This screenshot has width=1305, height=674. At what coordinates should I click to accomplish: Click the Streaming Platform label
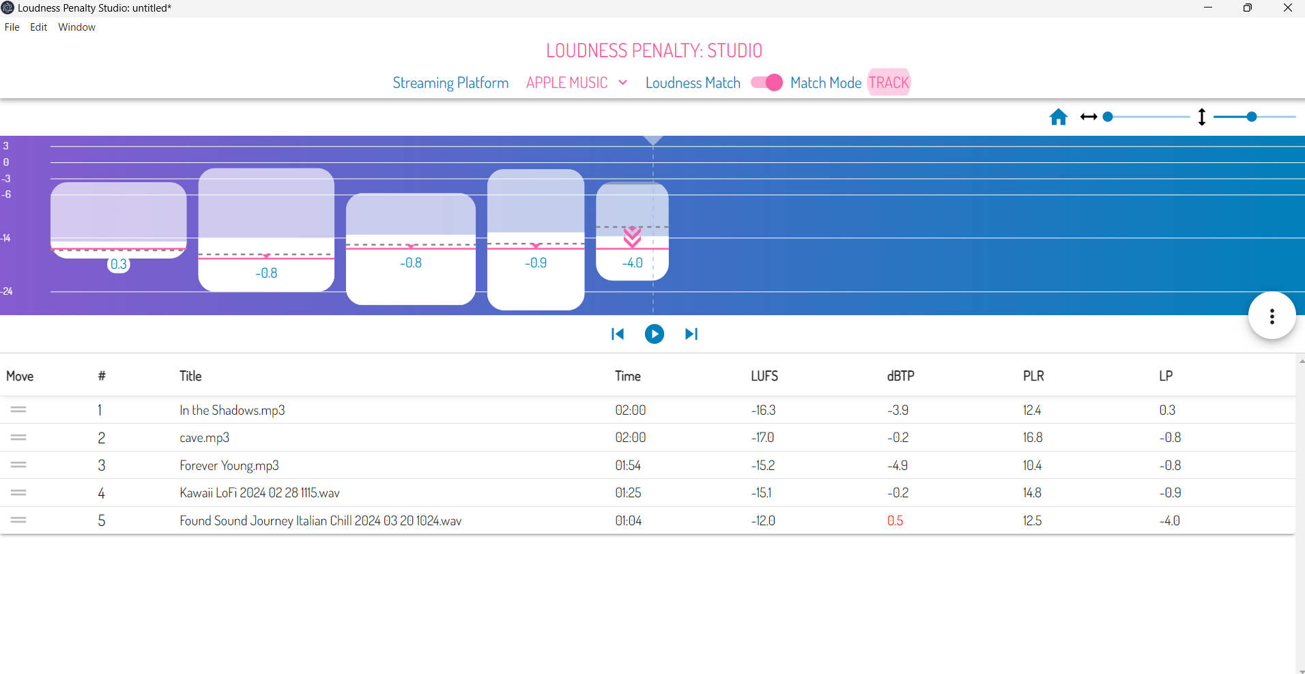(450, 83)
